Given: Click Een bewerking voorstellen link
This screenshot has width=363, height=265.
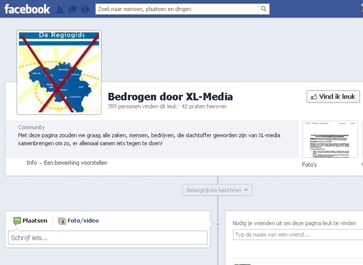Looking at the screenshot, I should click(76, 163).
